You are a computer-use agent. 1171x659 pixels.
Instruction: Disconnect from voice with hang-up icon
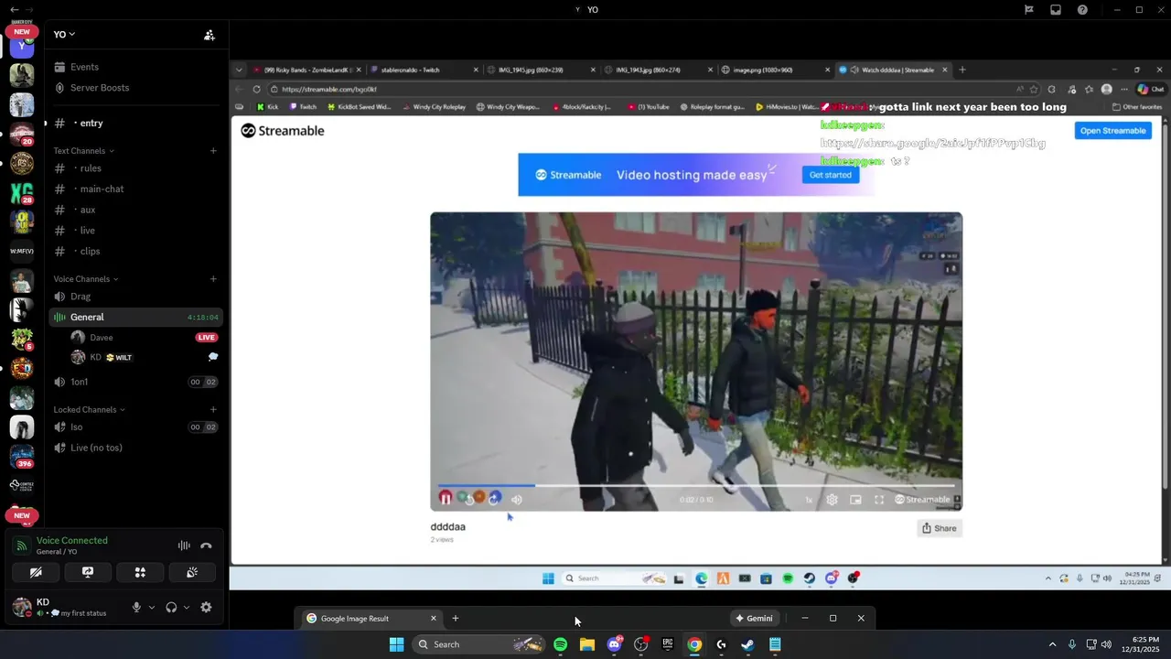pos(207,546)
